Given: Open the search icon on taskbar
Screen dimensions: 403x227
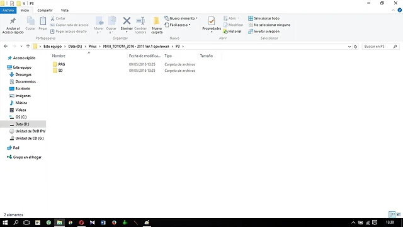Looking at the screenshot, I should coord(16,223).
